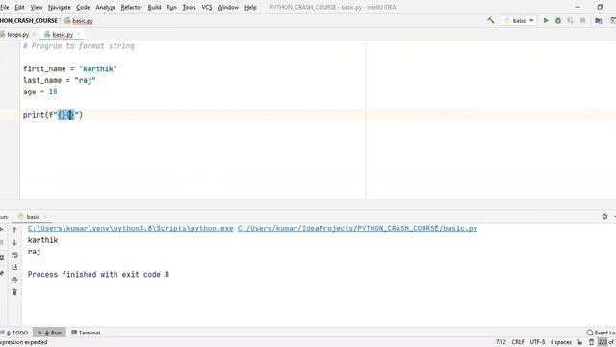Select the basic.py editor tab
The image size is (616, 347).
(63, 35)
